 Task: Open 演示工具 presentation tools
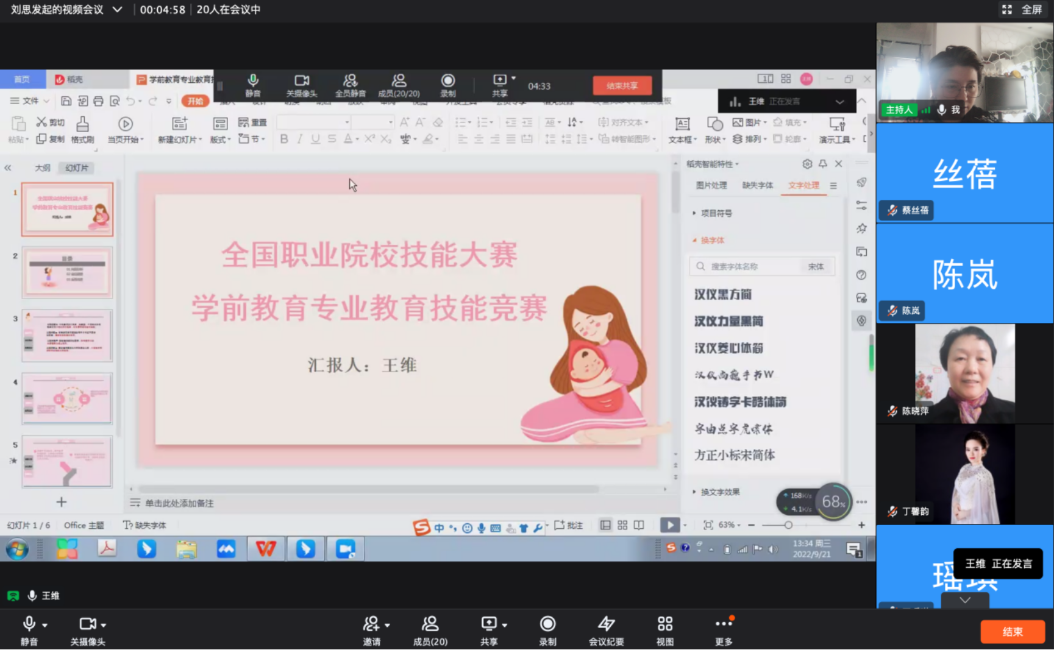(x=837, y=130)
